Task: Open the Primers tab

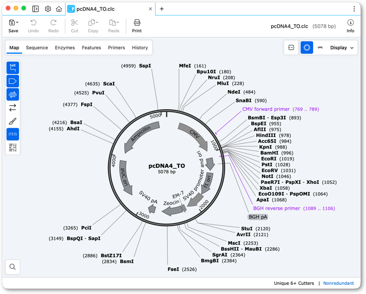Action: [x=116, y=47]
